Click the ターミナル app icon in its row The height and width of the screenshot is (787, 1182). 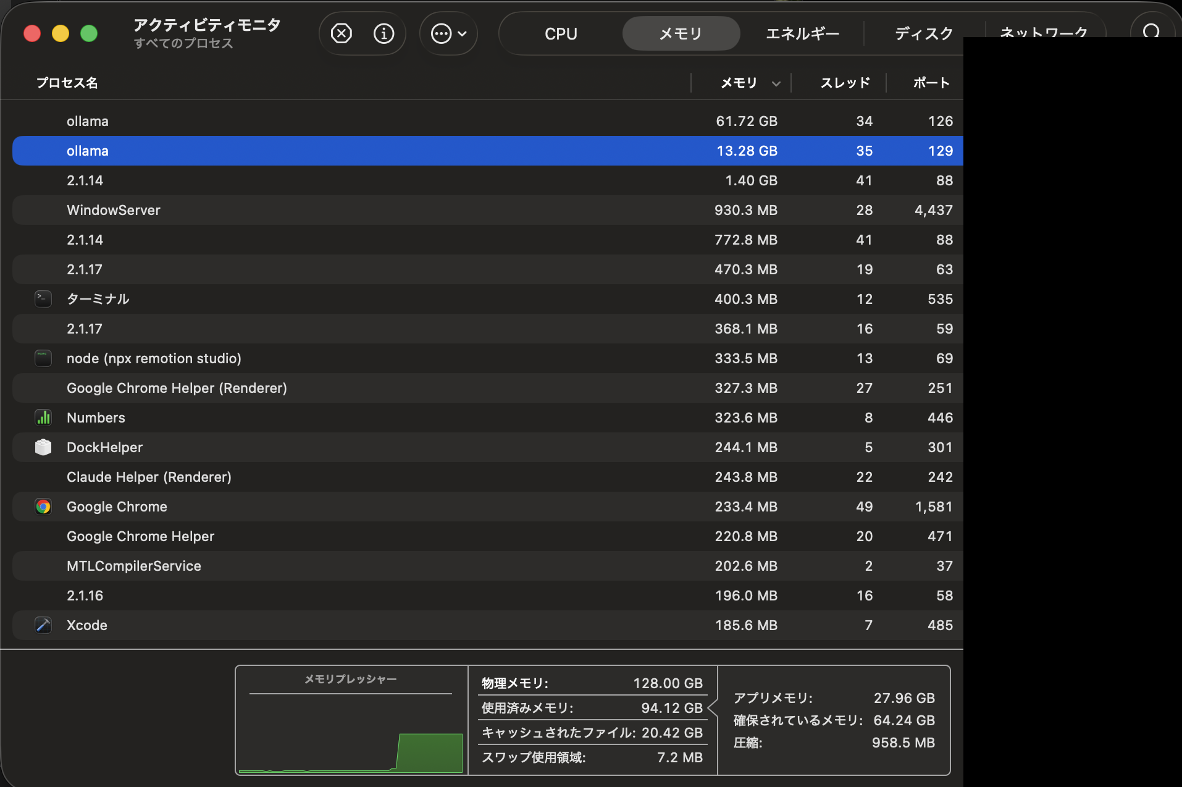(x=43, y=299)
